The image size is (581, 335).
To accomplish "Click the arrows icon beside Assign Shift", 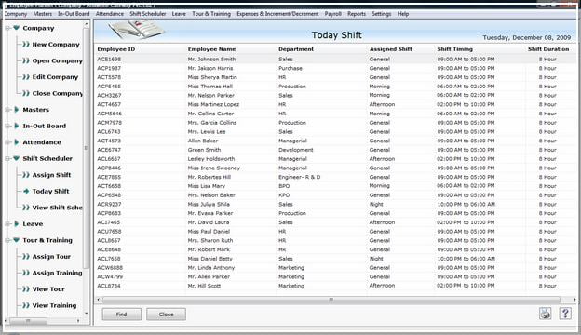I will click(x=26, y=175).
